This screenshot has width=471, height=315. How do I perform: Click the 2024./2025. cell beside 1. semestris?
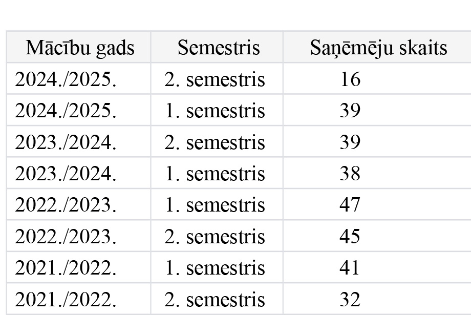[x=66, y=111]
